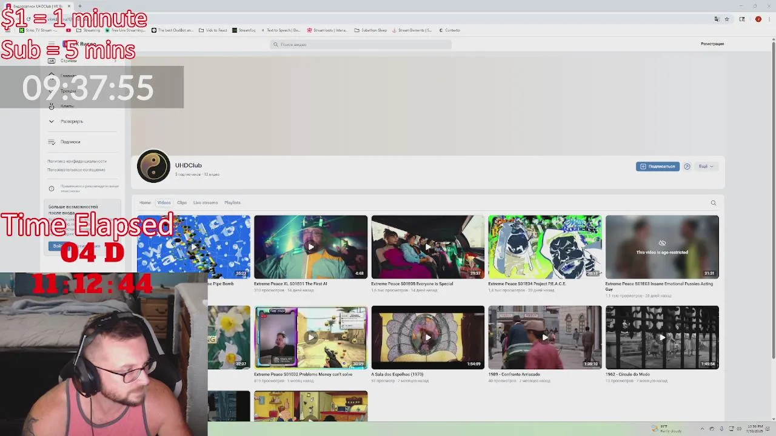
Task: Play the Extreme Peace XL S01E01 thumbnail
Action: [310, 246]
